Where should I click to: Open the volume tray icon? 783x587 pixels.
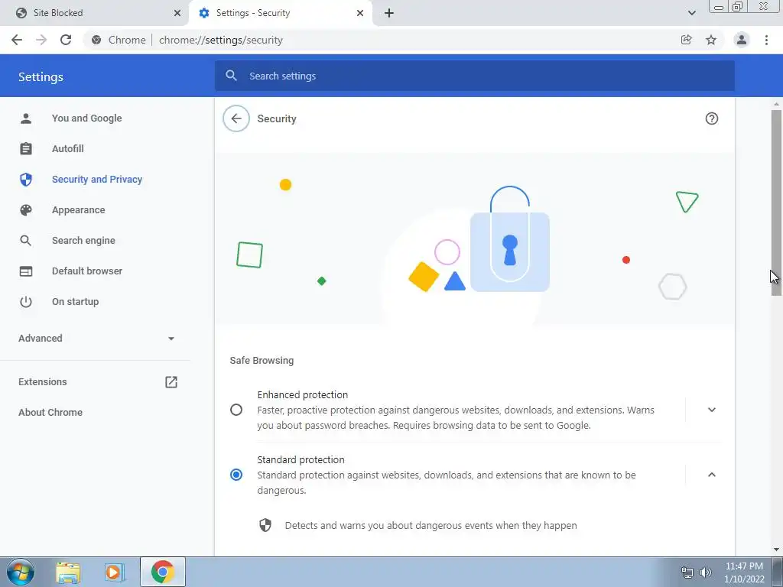705,572
